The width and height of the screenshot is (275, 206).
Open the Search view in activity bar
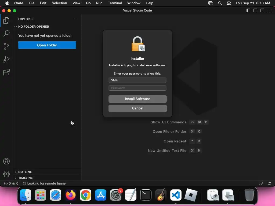point(6,34)
